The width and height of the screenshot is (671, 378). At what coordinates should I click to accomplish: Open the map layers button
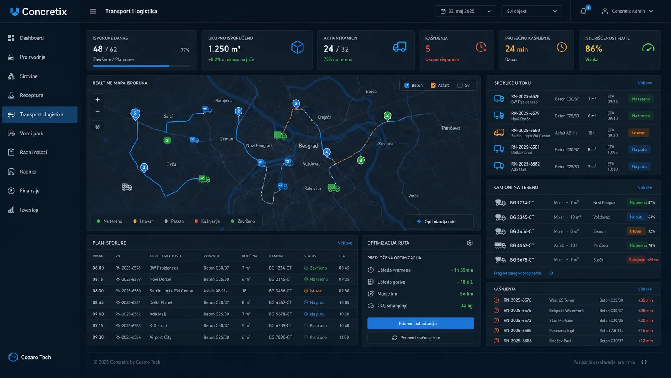(x=97, y=127)
